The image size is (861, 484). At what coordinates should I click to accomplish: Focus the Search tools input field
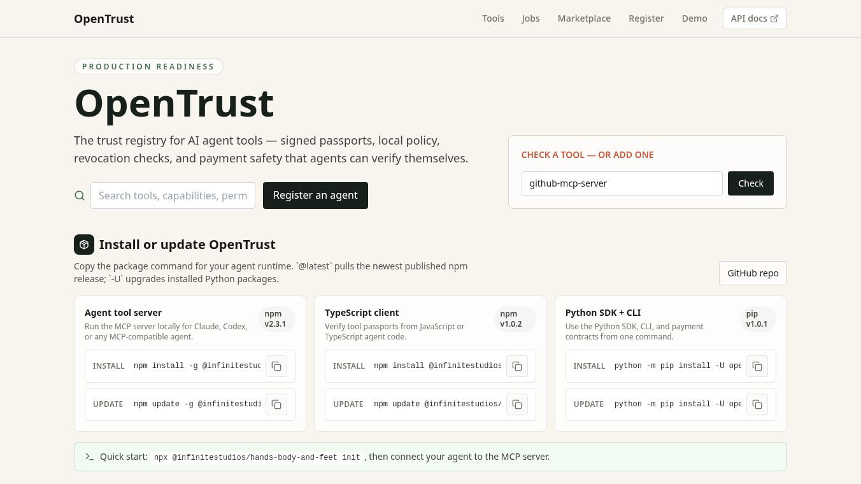(x=173, y=196)
